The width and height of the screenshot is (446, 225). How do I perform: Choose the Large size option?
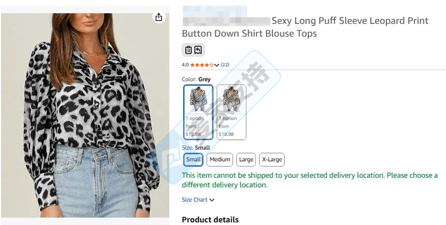coord(246,159)
